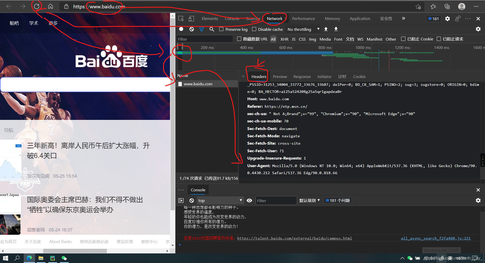Viewport: 485px width, 263px height.
Task: Add this page to favorites
Action: pos(418,7)
